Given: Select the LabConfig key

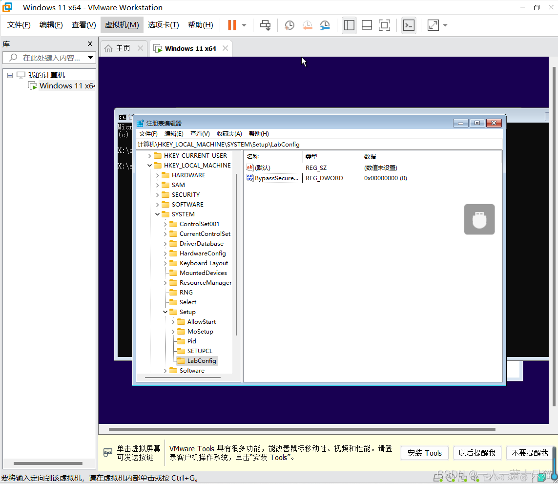Looking at the screenshot, I should tap(202, 361).
